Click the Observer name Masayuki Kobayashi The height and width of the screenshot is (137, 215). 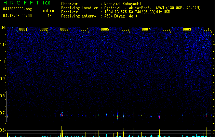tap(123, 4)
